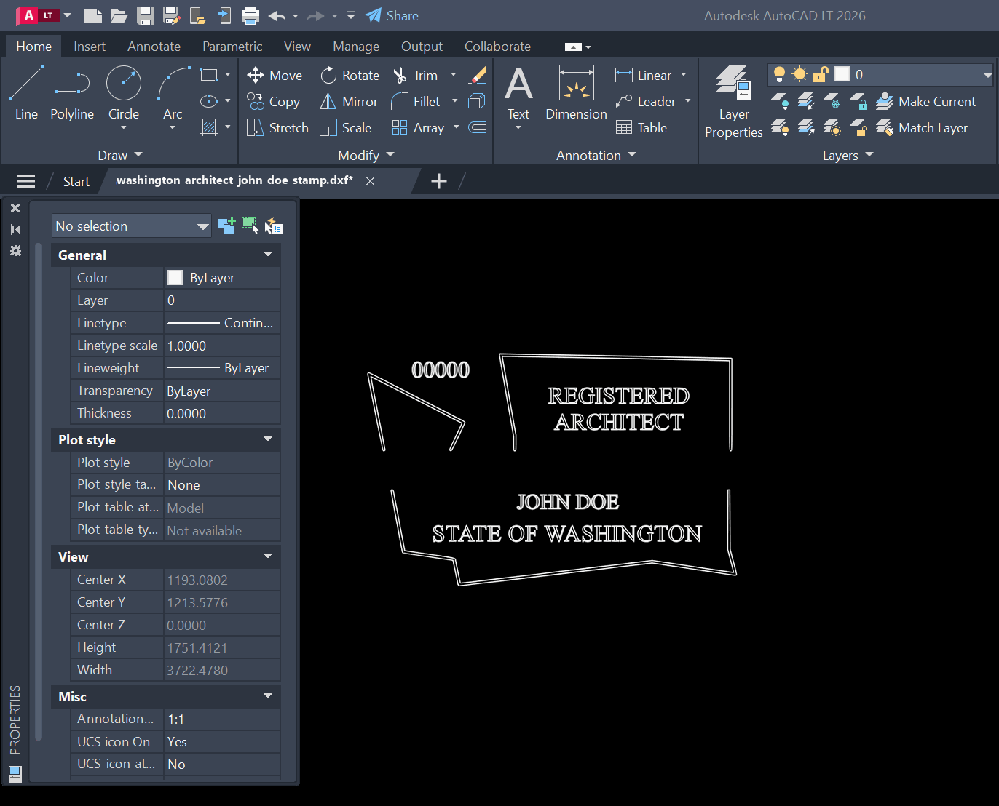The width and height of the screenshot is (999, 806).
Task: Activate the Copy command
Action: 273,101
